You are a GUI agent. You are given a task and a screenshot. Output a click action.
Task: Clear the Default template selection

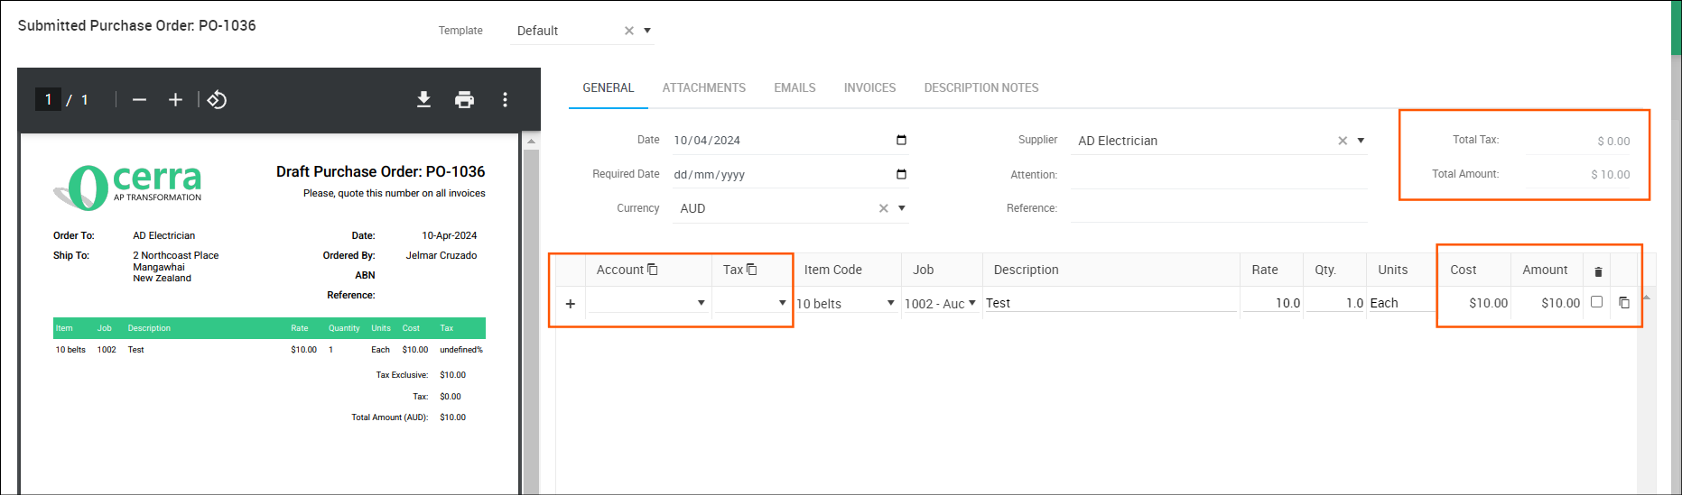(629, 31)
